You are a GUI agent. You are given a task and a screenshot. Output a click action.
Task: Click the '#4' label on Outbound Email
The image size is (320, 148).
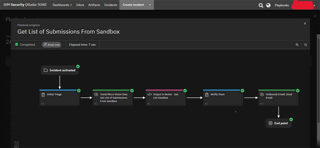tap(262, 104)
